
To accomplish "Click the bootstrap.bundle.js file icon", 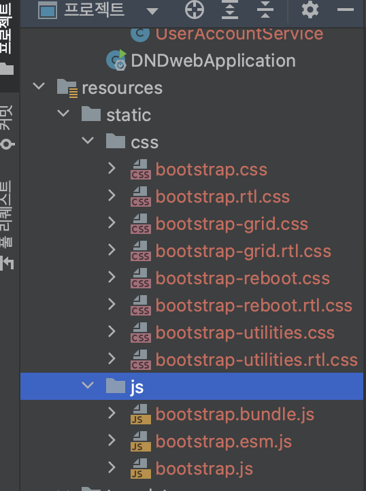I will click(141, 415).
